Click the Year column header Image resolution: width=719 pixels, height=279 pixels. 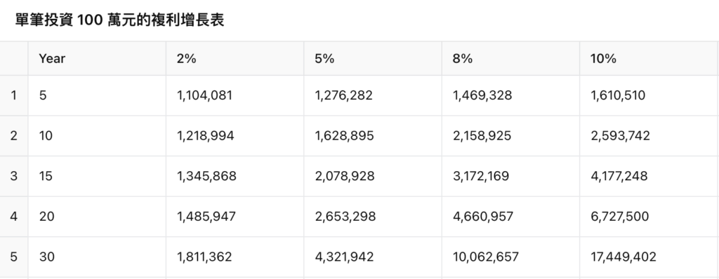[x=97, y=59]
